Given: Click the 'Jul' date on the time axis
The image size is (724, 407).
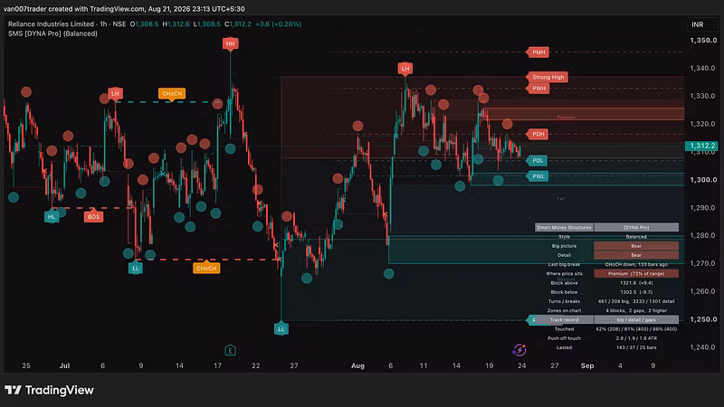Looking at the screenshot, I should 64,366.
